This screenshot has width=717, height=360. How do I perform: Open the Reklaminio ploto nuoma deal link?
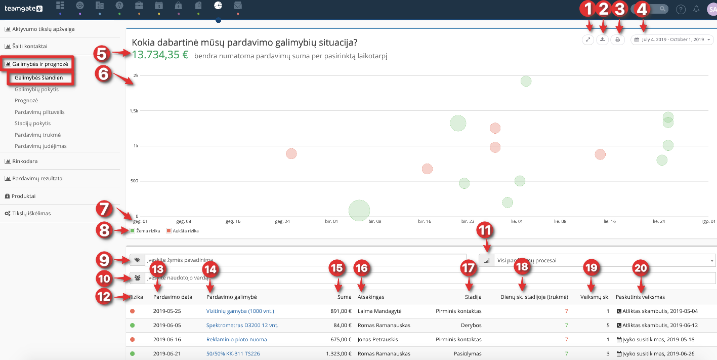pyautogui.click(x=236, y=339)
